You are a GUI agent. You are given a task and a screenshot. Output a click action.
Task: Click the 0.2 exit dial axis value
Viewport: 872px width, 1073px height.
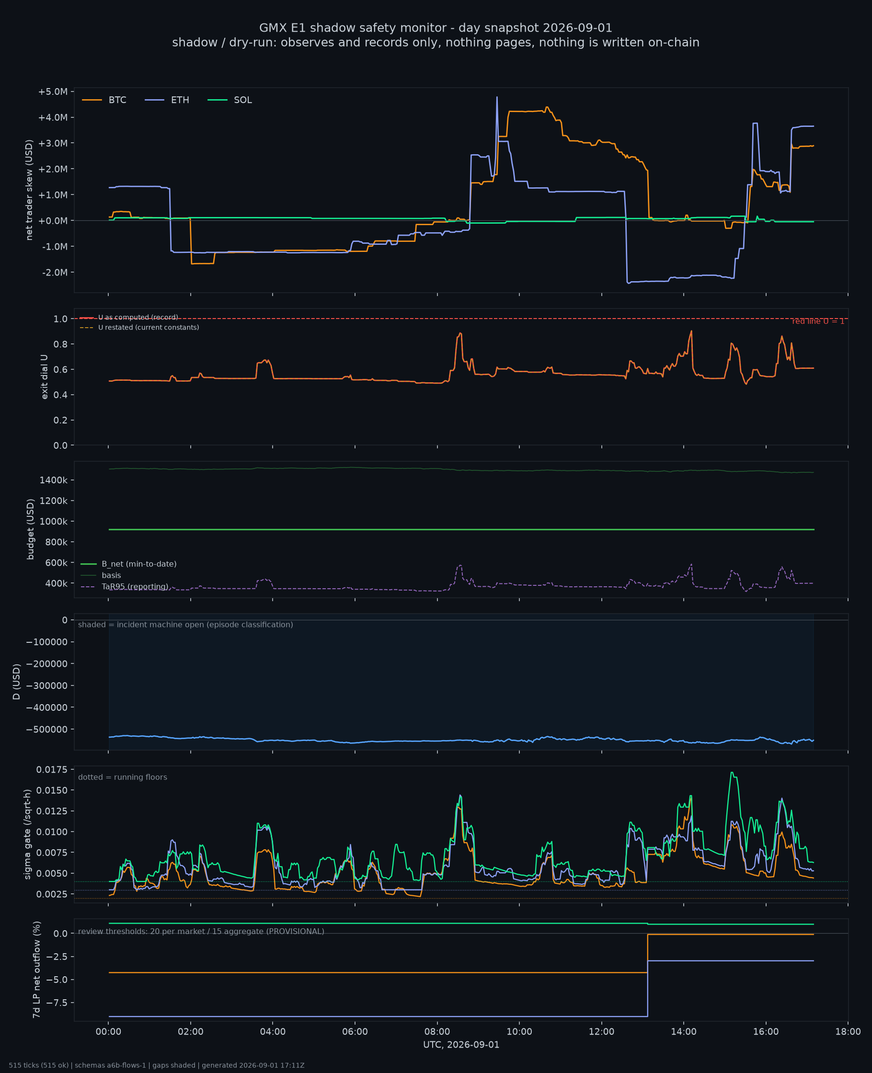[x=61, y=420]
